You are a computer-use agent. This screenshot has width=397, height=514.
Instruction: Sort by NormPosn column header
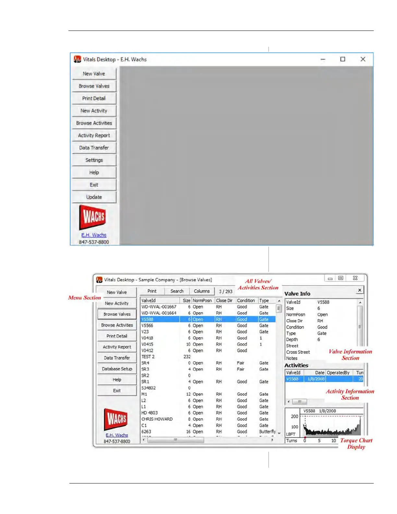pos(203,300)
